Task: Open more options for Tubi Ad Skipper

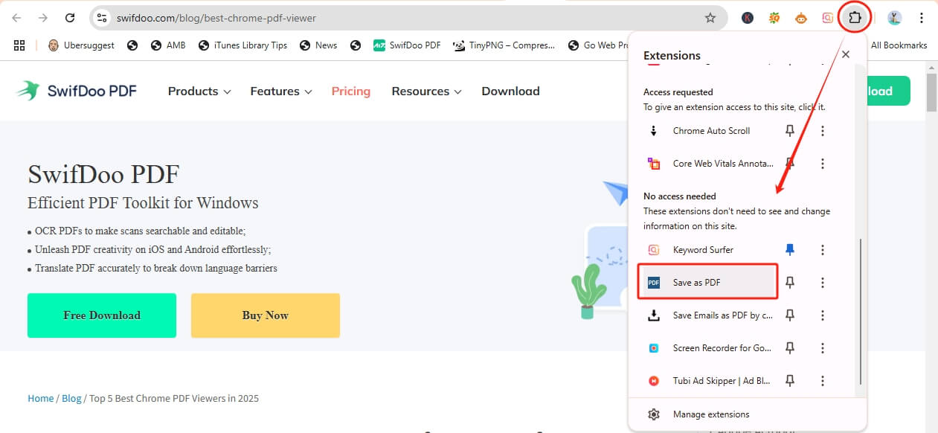Action: click(x=823, y=381)
